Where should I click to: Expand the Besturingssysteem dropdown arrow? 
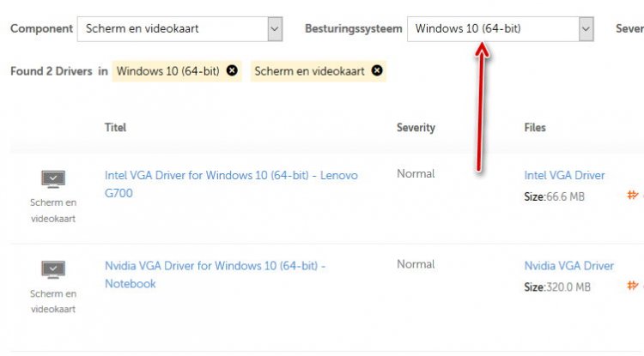pyautogui.click(x=586, y=29)
